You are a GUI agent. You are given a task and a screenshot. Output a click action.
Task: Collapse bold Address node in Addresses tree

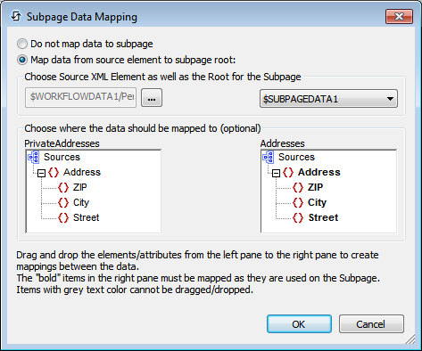pos(277,173)
